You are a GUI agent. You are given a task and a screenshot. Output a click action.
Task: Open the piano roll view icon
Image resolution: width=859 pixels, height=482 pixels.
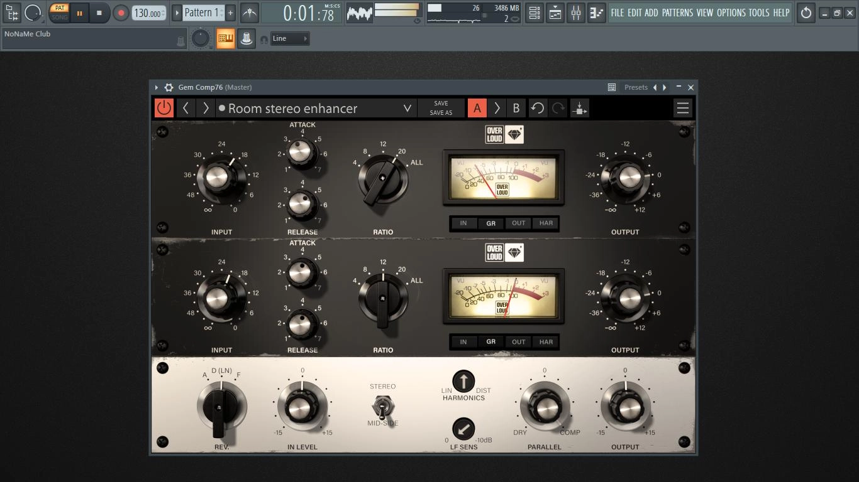point(596,13)
